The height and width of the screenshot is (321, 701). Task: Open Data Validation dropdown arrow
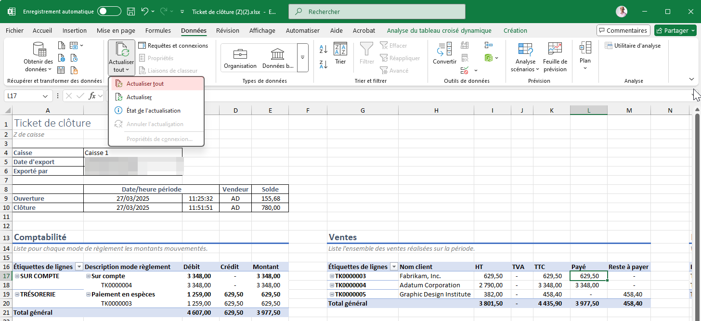[x=476, y=71]
